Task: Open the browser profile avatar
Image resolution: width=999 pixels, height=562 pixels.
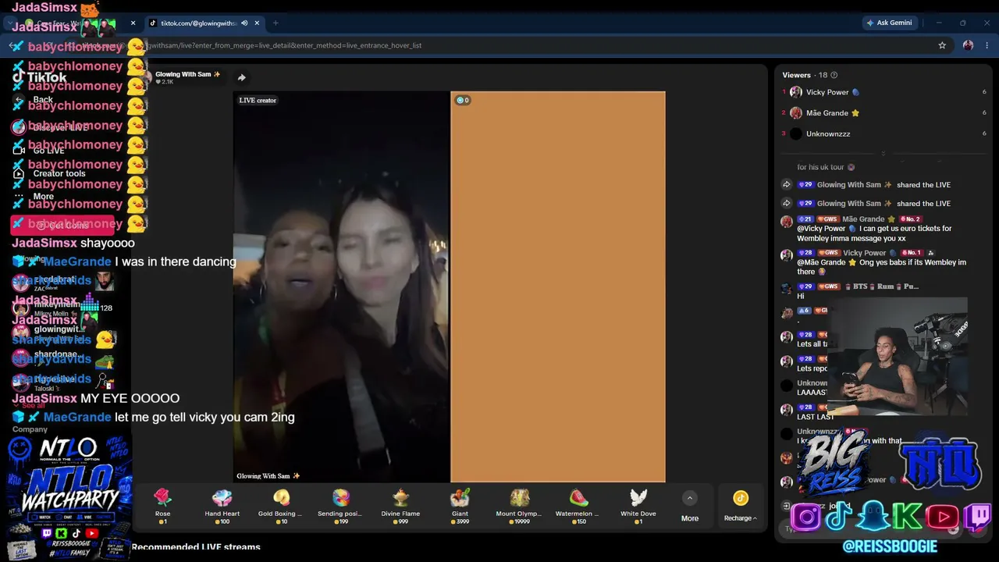Action: [968, 45]
